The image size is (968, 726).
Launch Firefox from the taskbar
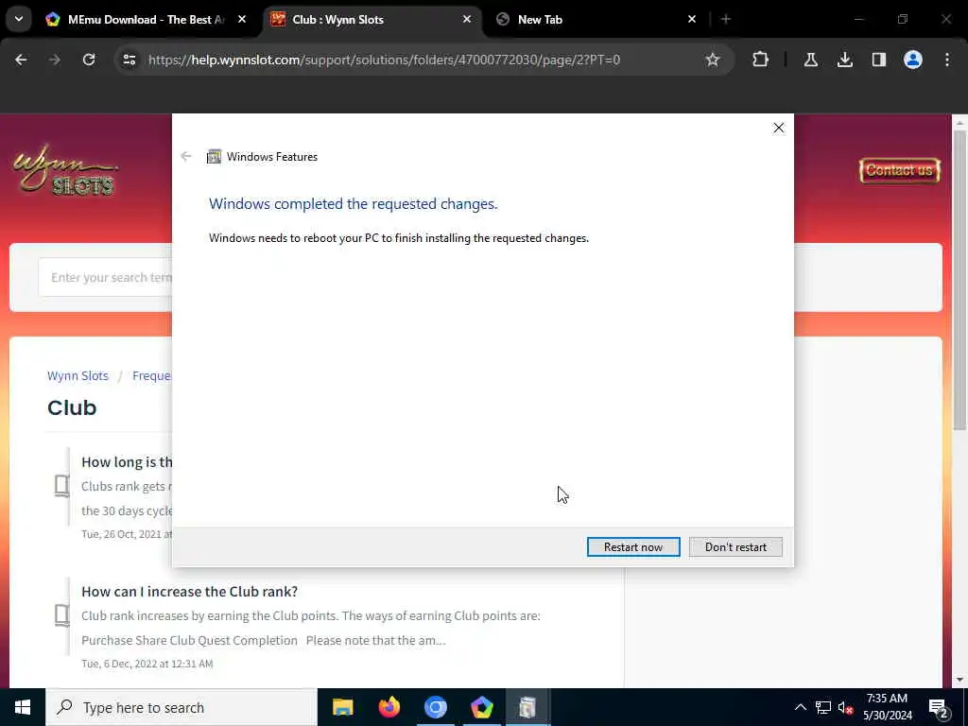pyautogui.click(x=389, y=707)
